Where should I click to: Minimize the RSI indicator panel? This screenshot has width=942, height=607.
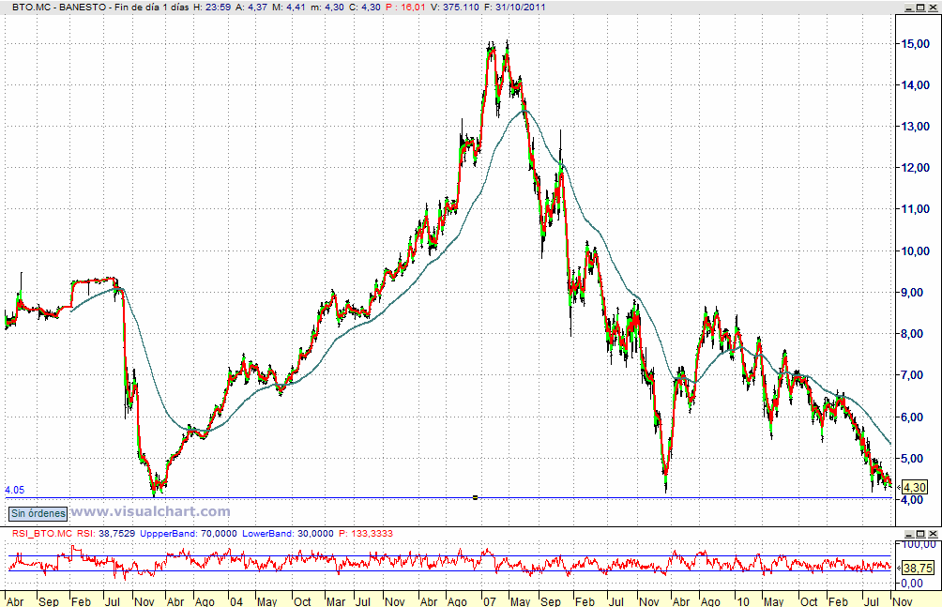click(x=910, y=533)
